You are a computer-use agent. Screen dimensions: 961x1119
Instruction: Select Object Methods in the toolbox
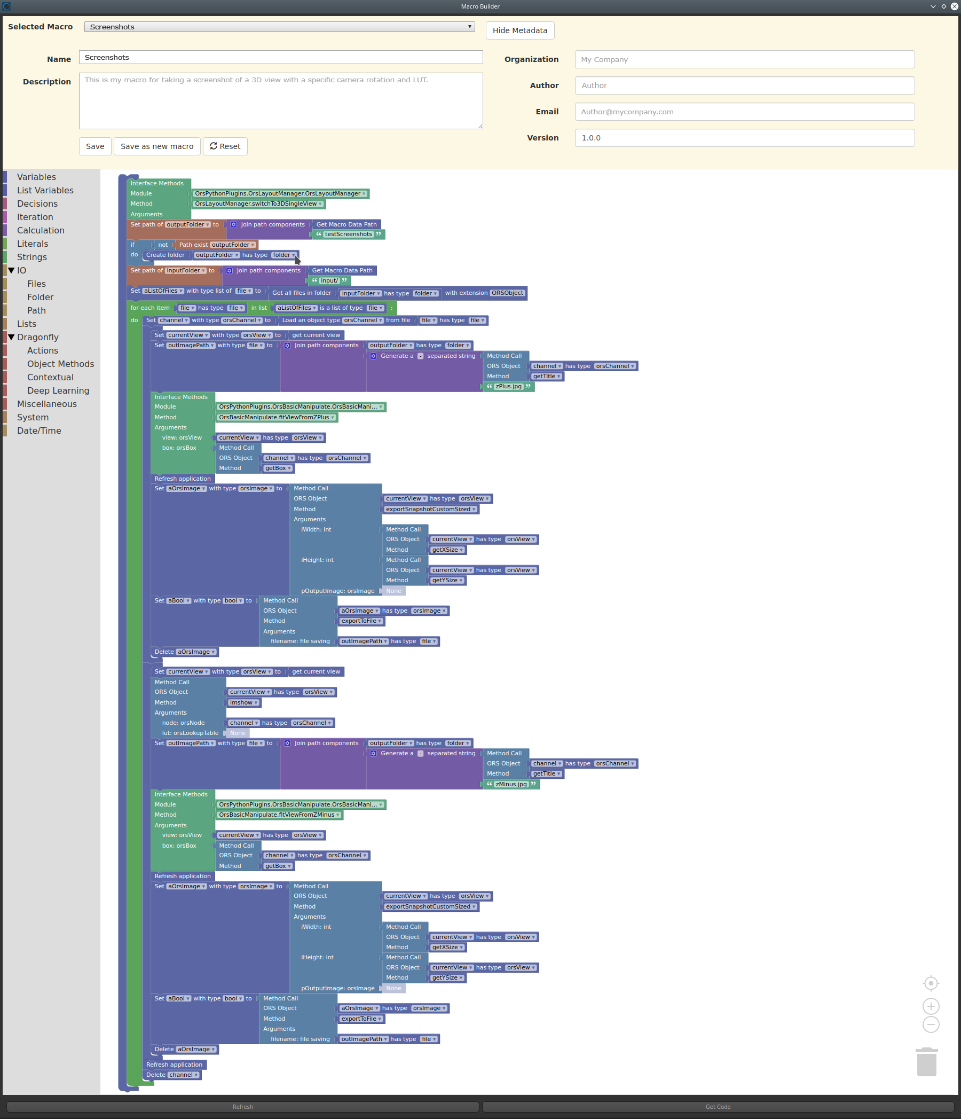point(60,364)
